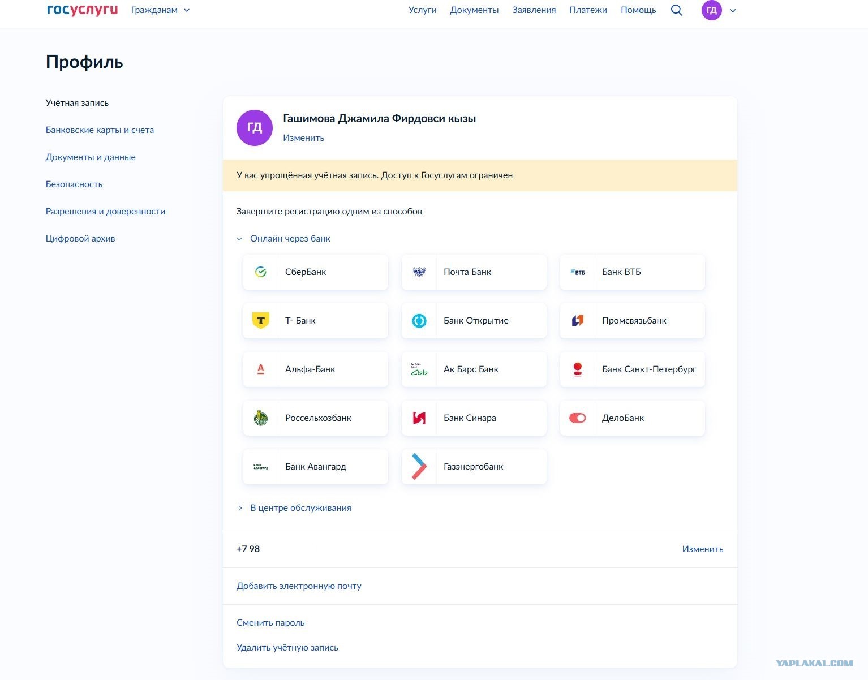The width and height of the screenshot is (868, 680).
Task: Open the search magnifier icon
Action: pos(676,10)
